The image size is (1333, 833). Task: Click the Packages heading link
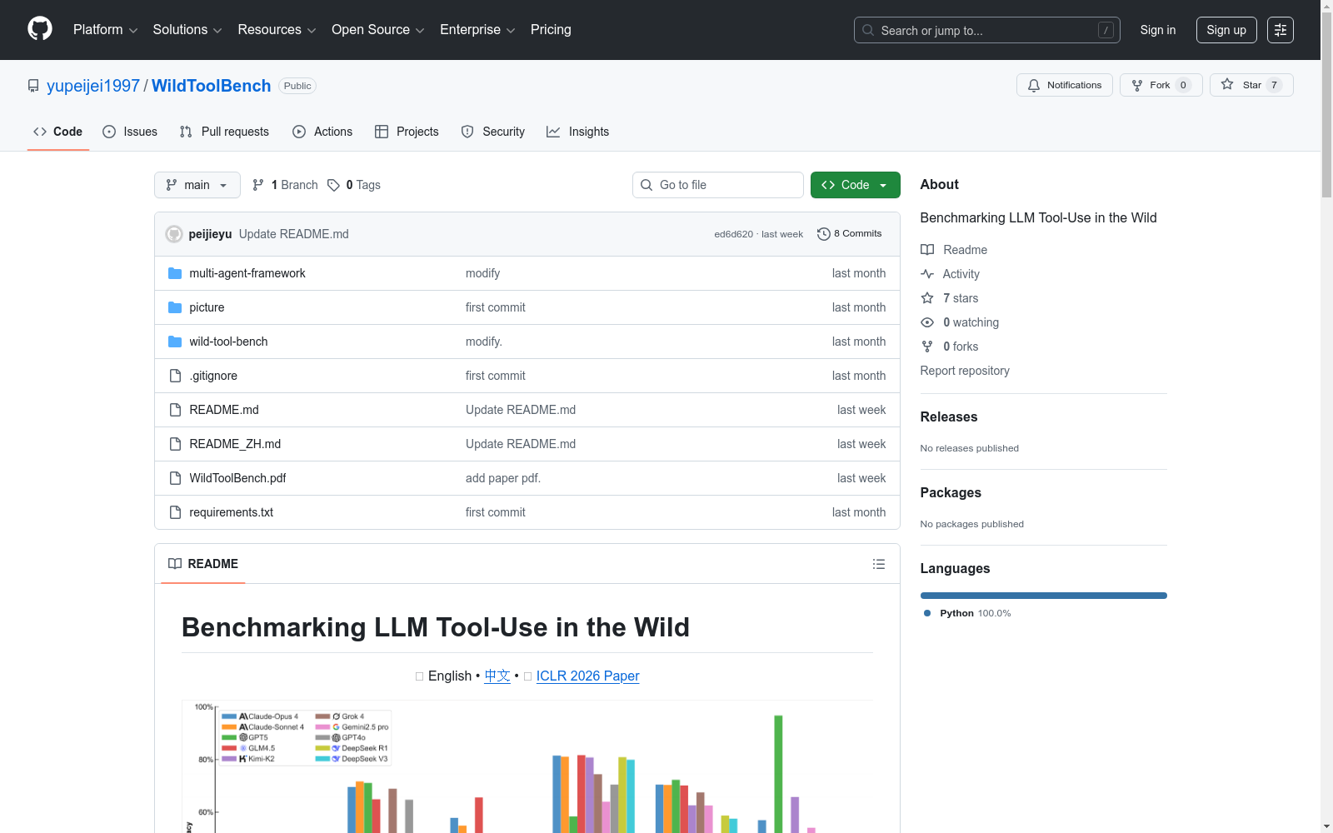(951, 492)
